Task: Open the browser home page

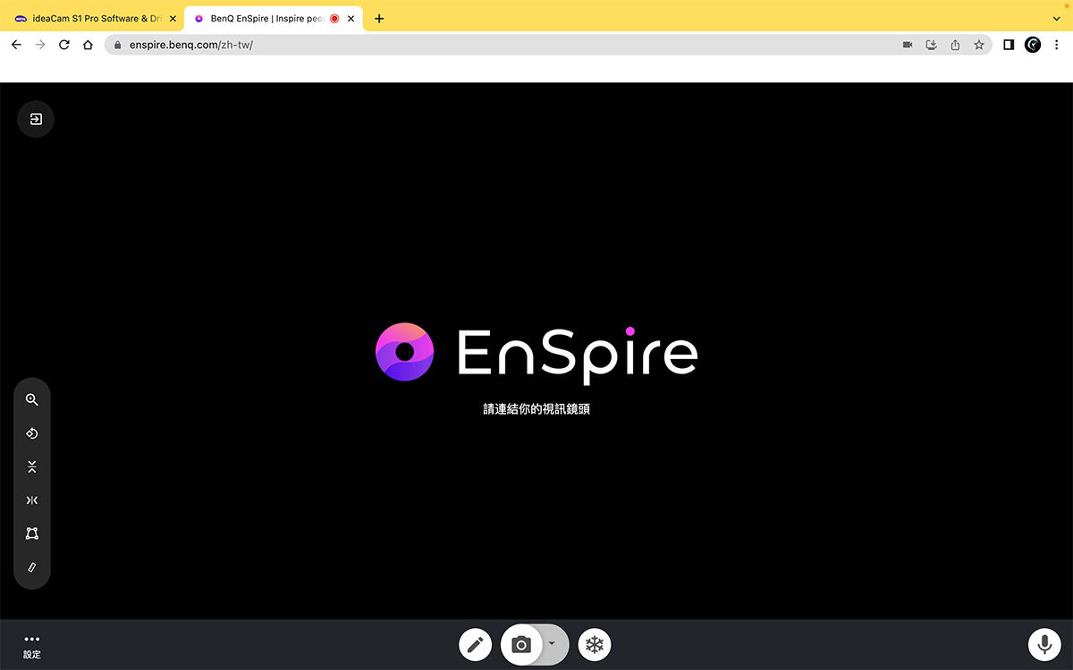Action: tap(88, 45)
